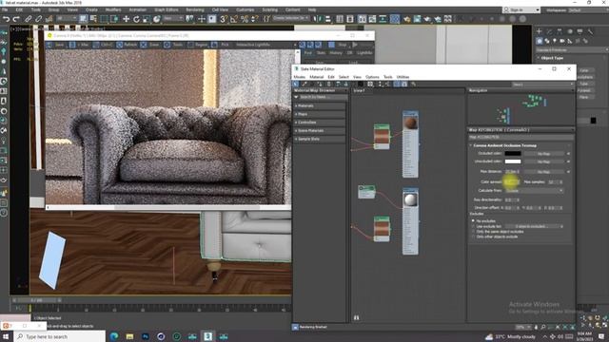The image size is (609, 342).
Task: Open the search options arrow in Material/Map Browser
Action: point(297,97)
